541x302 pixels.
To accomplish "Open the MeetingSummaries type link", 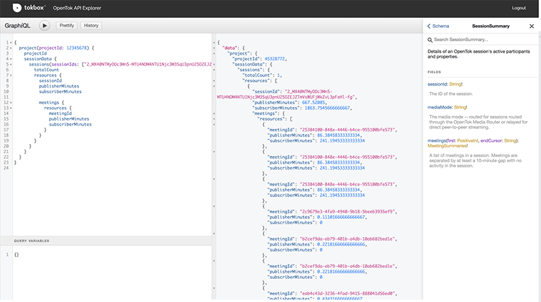I will [x=447, y=146].
